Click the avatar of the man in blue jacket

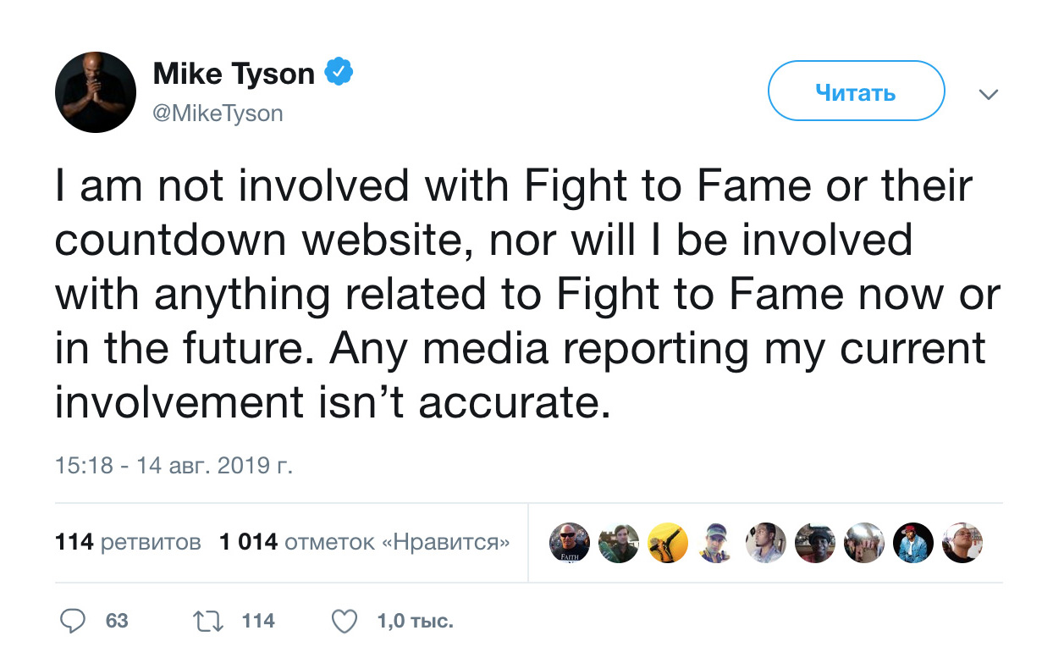click(x=913, y=543)
